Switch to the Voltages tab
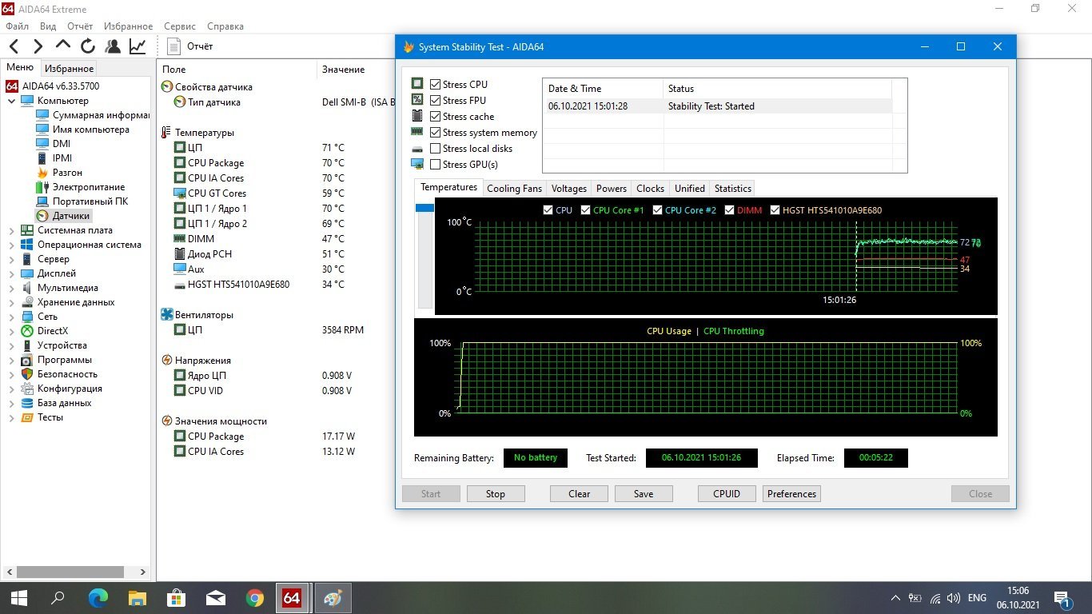Image resolution: width=1092 pixels, height=614 pixels. 569,189
